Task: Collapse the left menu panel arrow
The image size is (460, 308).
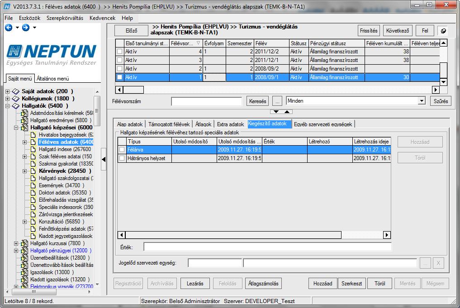Action: pyautogui.click(x=104, y=160)
